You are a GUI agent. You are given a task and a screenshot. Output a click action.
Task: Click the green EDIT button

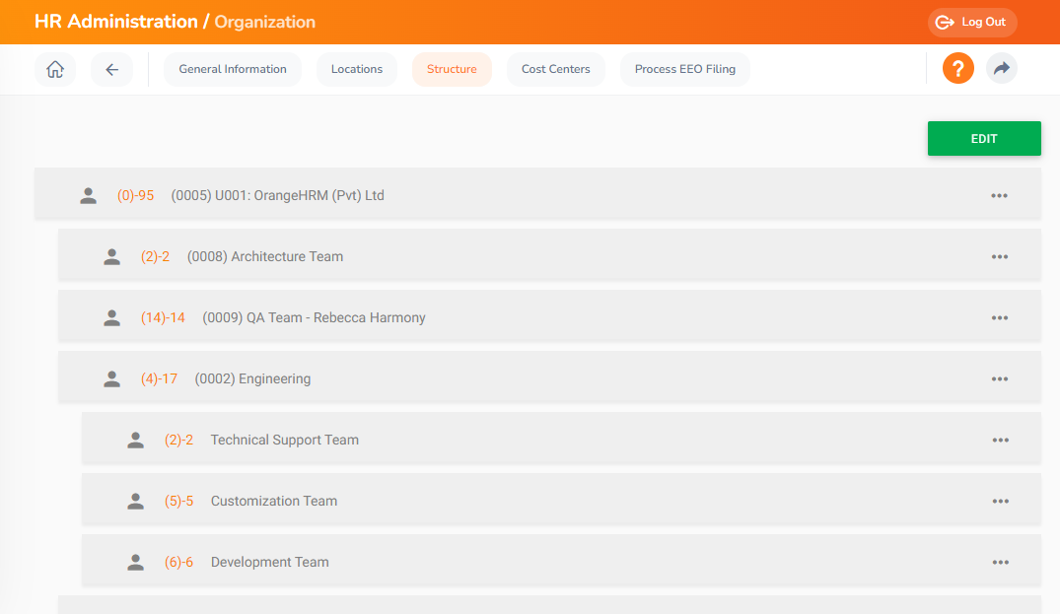coord(984,139)
